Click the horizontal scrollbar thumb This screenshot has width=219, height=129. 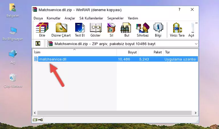pos(114,113)
